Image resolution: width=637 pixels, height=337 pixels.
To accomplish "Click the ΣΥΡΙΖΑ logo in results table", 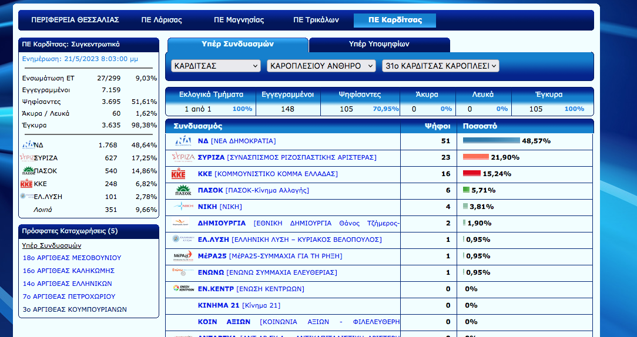I will click(x=183, y=157).
